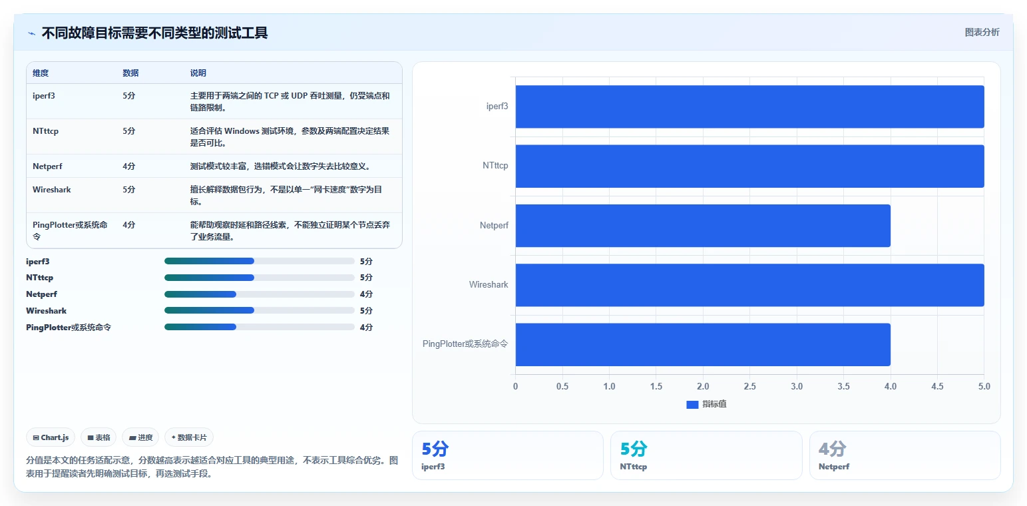This screenshot has height=506, width=1027.
Task: Click the iperf3 table row name
Action: [x=43, y=96]
